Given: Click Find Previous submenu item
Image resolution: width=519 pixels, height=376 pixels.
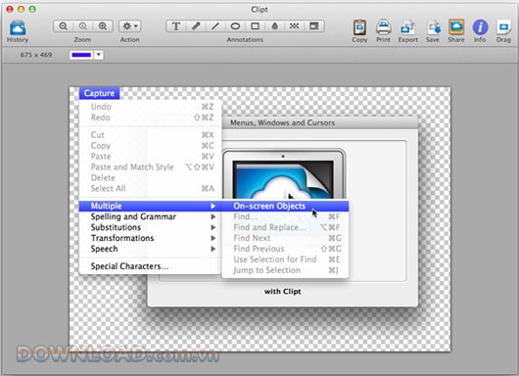Looking at the screenshot, I should coord(285,249).
